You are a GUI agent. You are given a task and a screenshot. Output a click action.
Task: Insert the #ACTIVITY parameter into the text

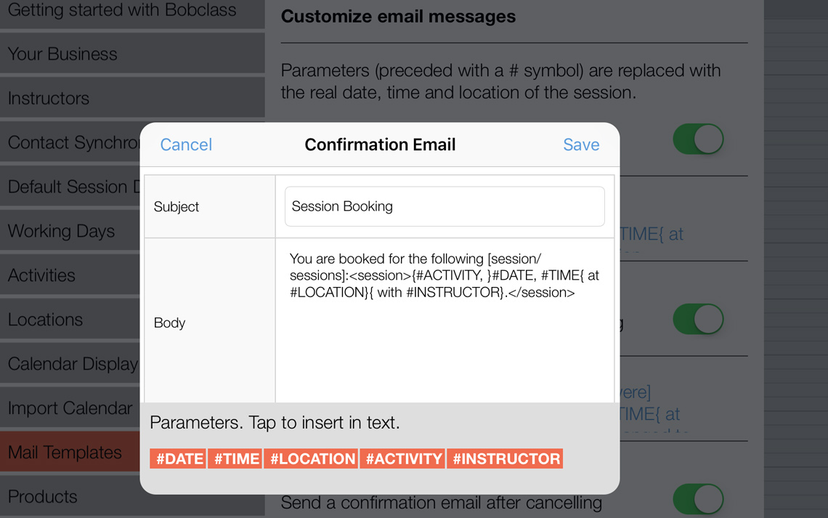click(402, 458)
